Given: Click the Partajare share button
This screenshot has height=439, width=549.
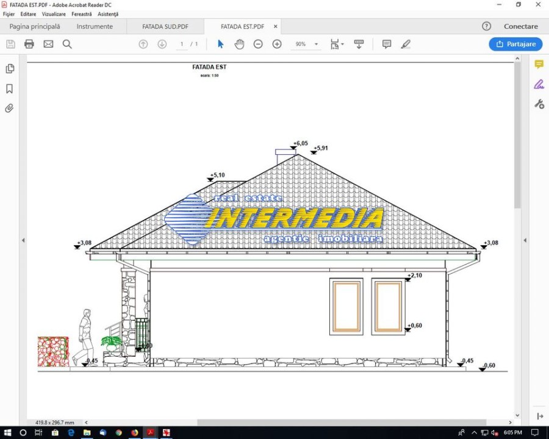Looking at the screenshot, I should 515,44.
